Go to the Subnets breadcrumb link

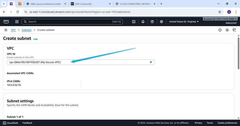[26, 30]
